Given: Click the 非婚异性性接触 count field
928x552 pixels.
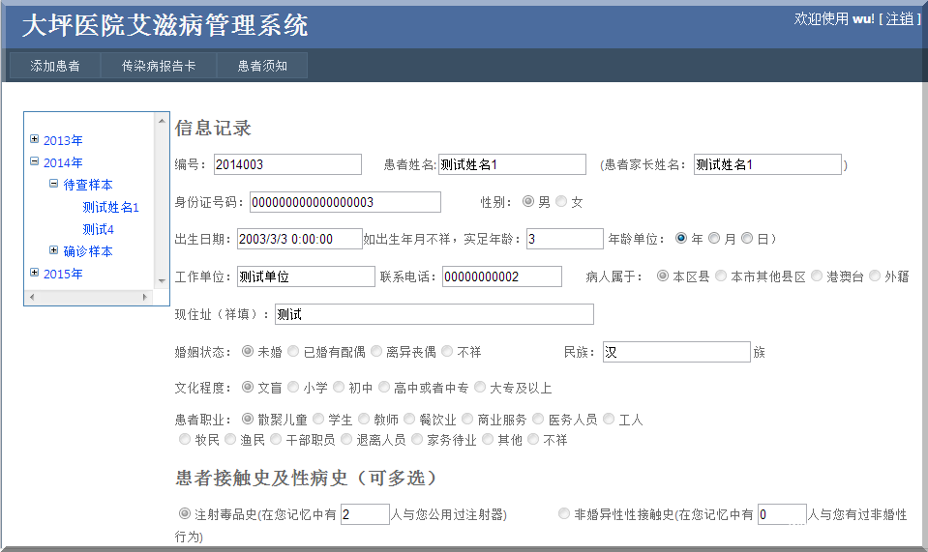Looking at the screenshot, I should (x=782, y=514).
